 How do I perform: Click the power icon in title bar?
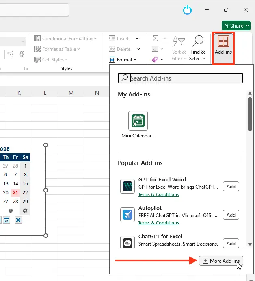pyautogui.click(x=187, y=10)
